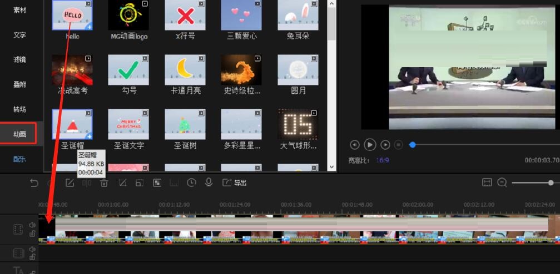
Task: Lock the main video track
Action: point(32,234)
